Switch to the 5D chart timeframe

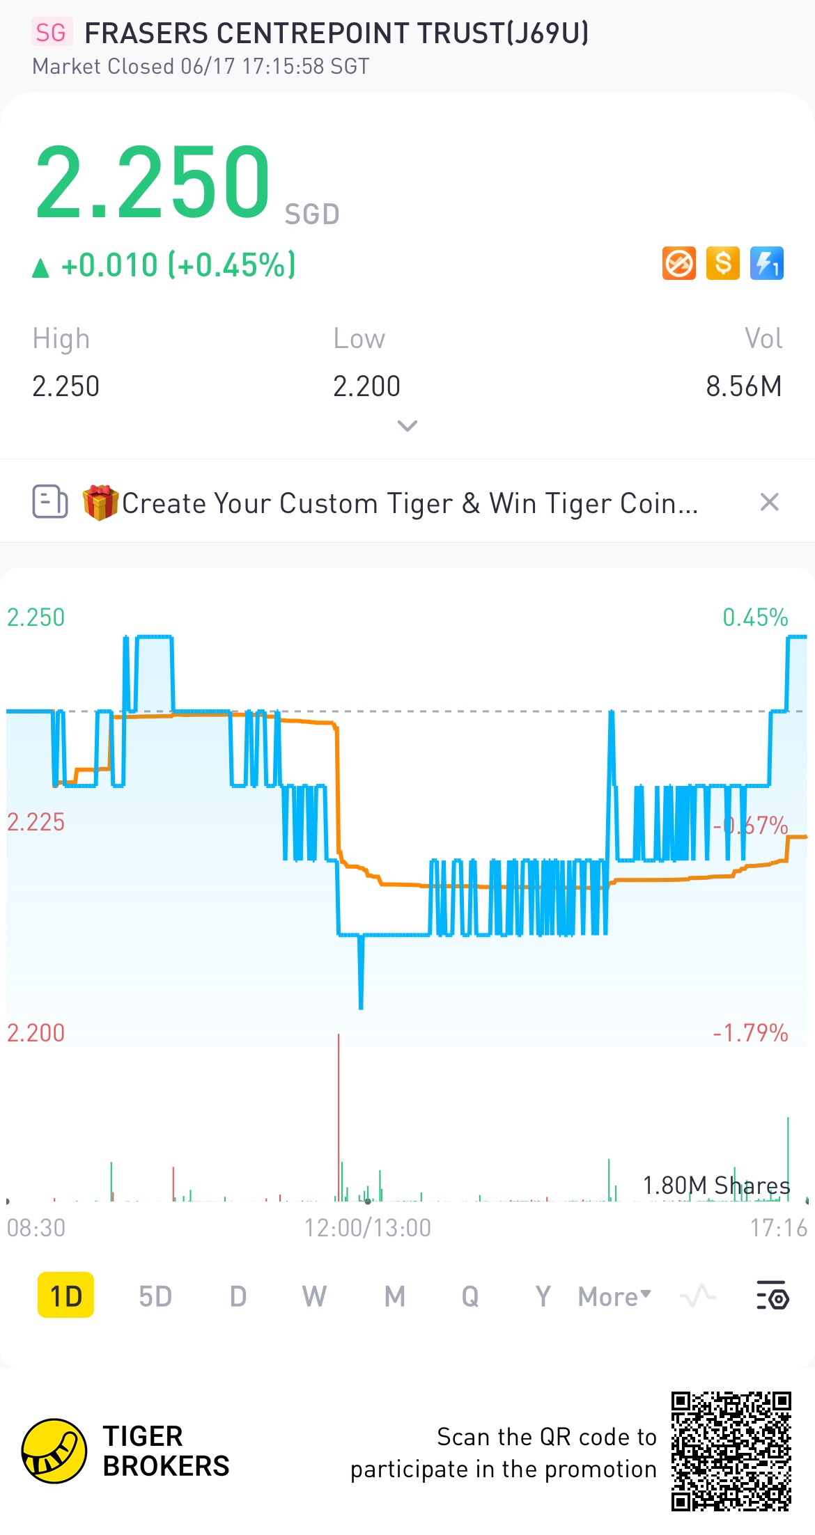tap(155, 1296)
